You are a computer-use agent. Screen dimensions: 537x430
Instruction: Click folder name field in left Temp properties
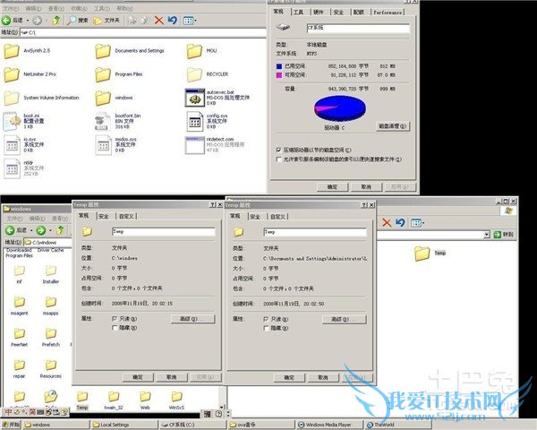point(164,232)
